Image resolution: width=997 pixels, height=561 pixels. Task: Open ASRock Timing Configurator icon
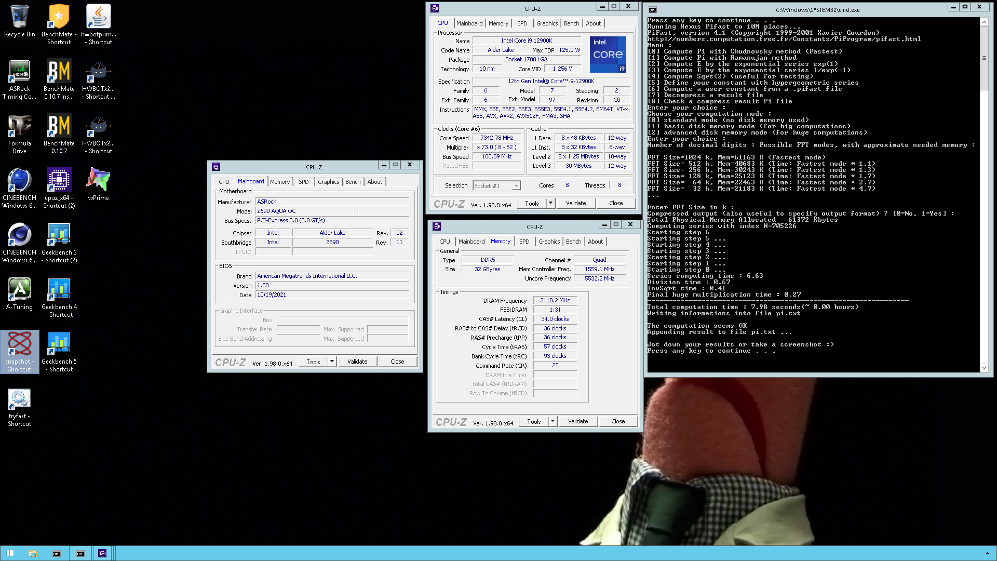coord(19,79)
